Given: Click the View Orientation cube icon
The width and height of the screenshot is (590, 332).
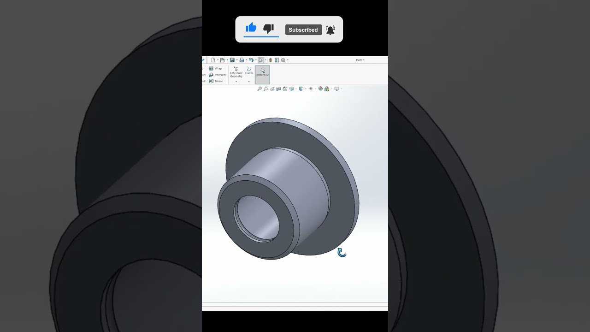Looking at the screenshot, I should coord(291,89).
